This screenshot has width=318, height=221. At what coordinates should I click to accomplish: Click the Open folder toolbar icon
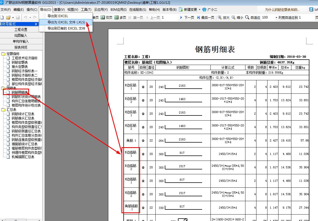pos(8,18)
